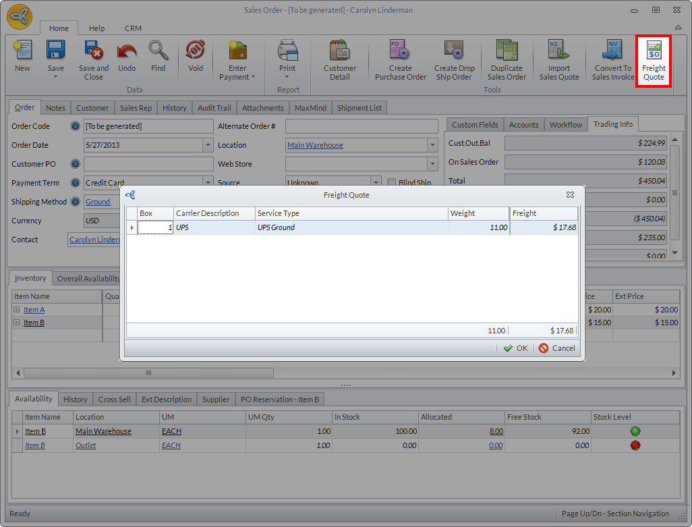Open the Location dropdown arrow
The height and width of the screenshot is (527, 692).
[x=432, y=145]
